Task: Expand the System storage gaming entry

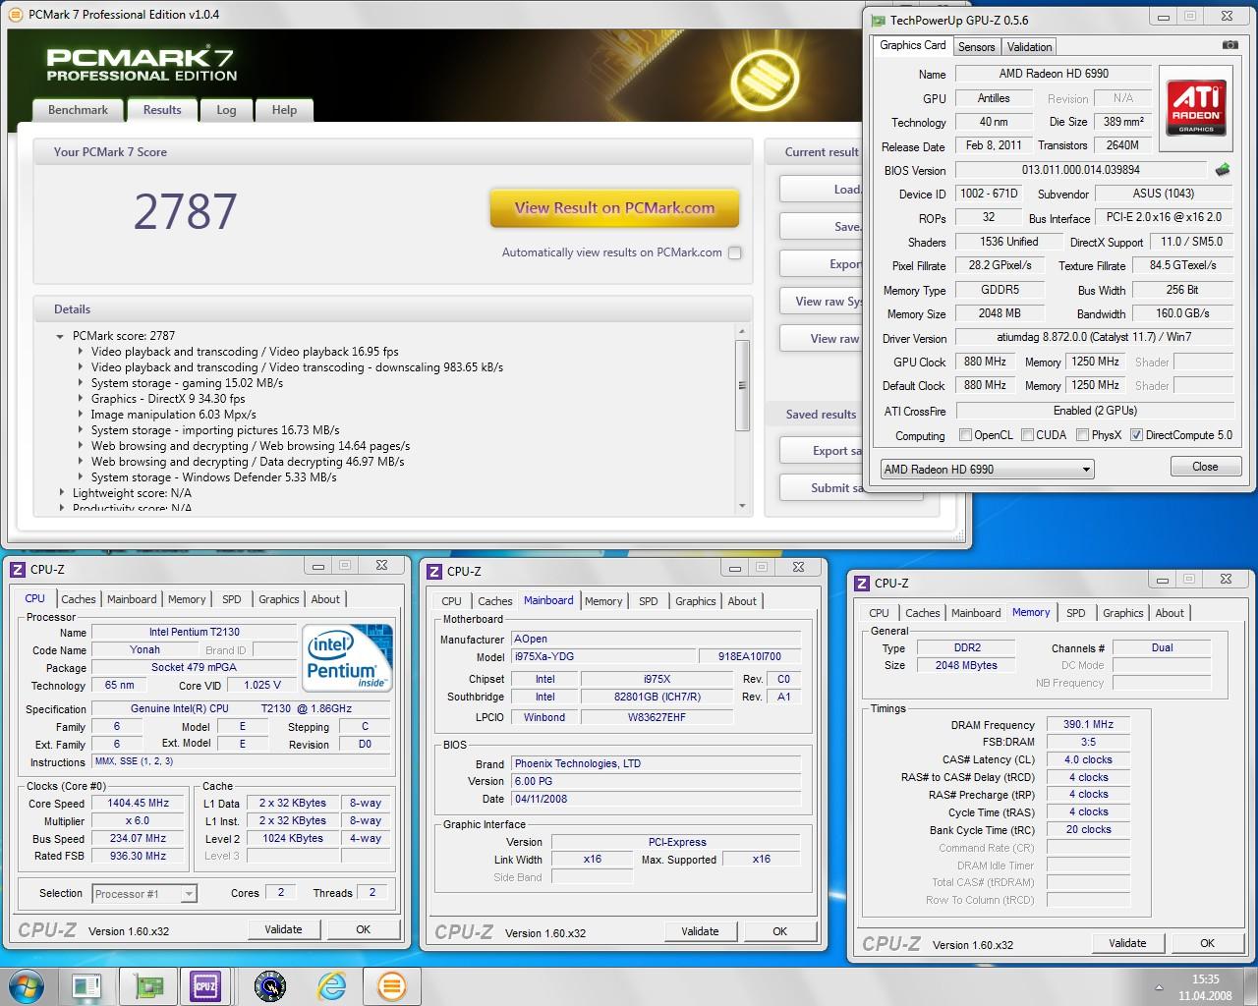Action: click(x=81, y=383)
